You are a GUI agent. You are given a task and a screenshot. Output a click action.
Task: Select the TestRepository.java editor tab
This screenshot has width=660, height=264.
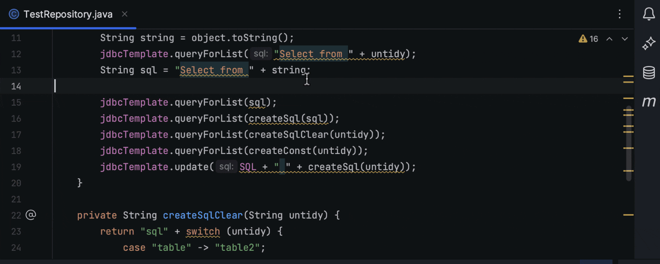(68, 14)
